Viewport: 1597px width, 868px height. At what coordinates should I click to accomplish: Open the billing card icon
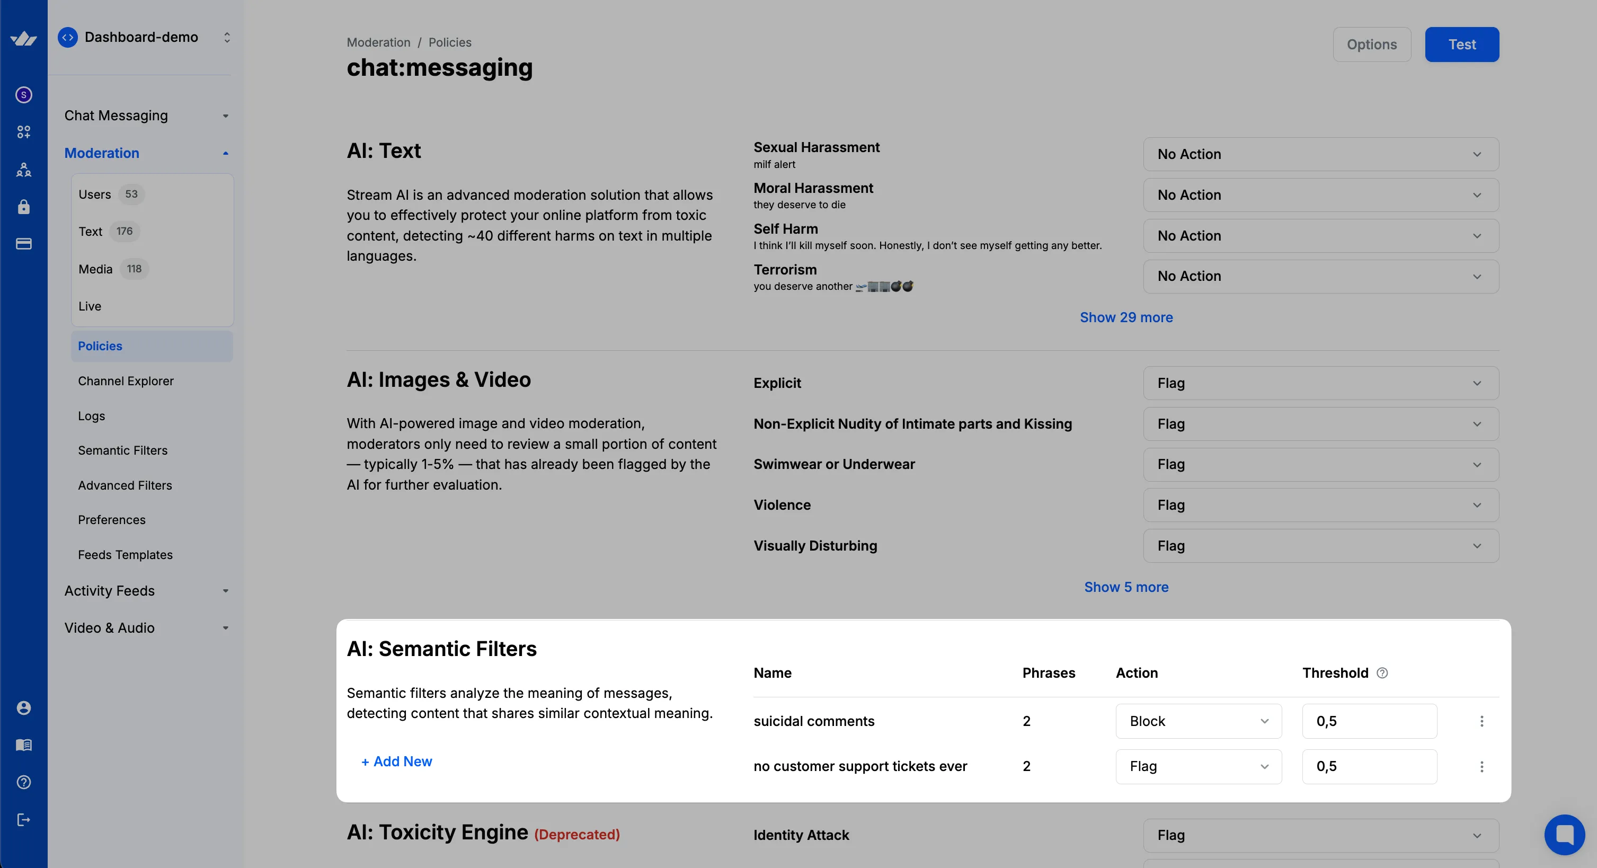click(x=23, y=244)
